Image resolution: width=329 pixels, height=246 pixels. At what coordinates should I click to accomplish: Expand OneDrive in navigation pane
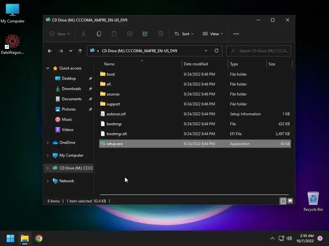point(48,143)
